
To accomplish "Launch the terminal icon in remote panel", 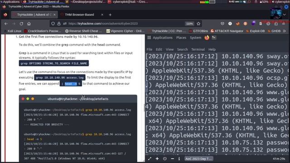I will pos(214,38).
